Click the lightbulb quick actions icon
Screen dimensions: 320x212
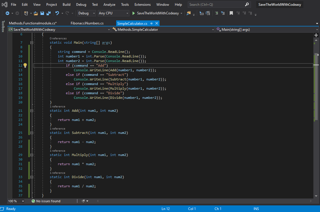25,65
